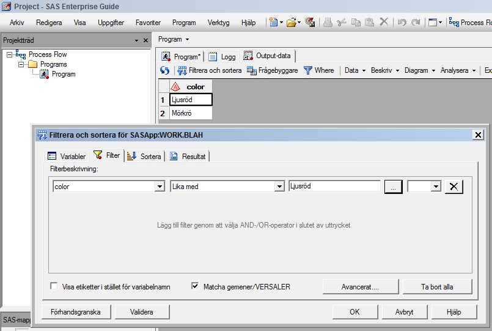This screenshot has height=331, width=492.
Task: Click the Paste toolbar icon
Action: click(x=370, y=22)
